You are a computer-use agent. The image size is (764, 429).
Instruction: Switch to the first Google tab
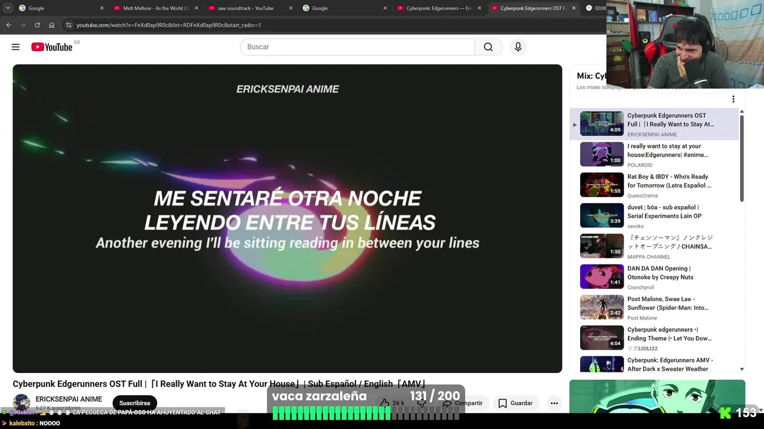[x=60, y=8]
